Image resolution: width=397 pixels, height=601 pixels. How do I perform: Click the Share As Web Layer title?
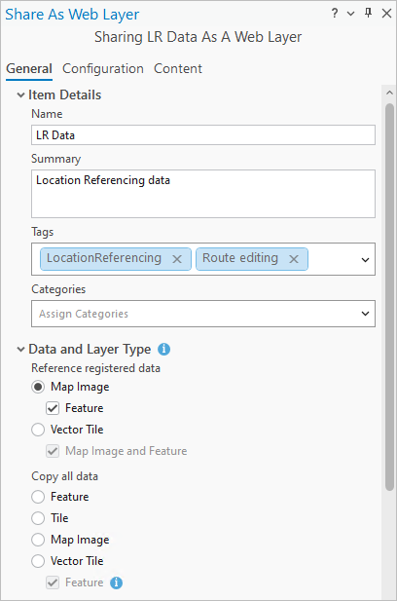pyautogui.click(x=72, y=15)
